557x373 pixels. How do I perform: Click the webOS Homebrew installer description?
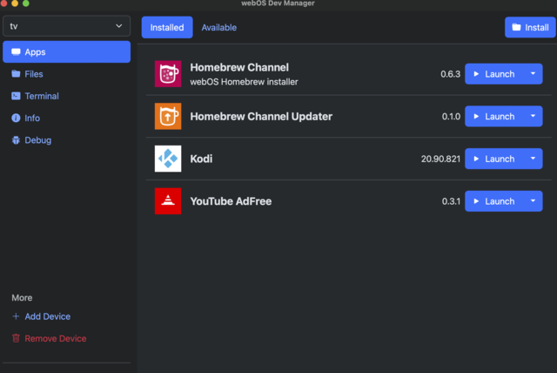(x=244, y=82)
